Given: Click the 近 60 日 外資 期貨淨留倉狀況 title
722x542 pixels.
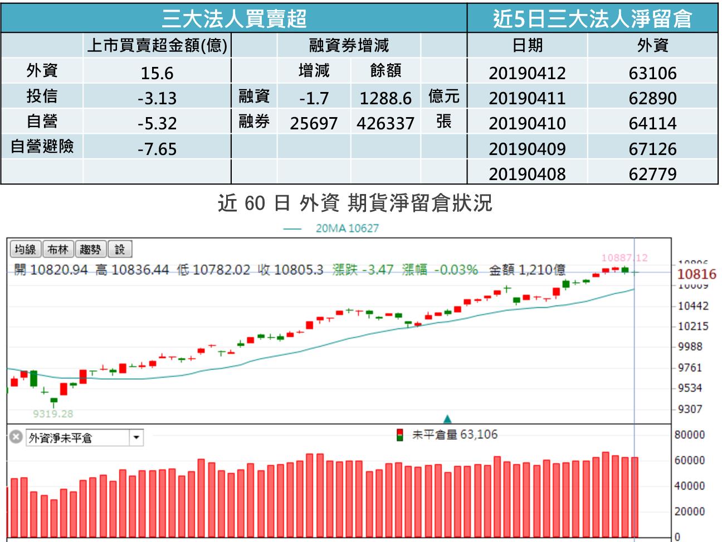Looking at the screenshot, I should click(355, 204).
